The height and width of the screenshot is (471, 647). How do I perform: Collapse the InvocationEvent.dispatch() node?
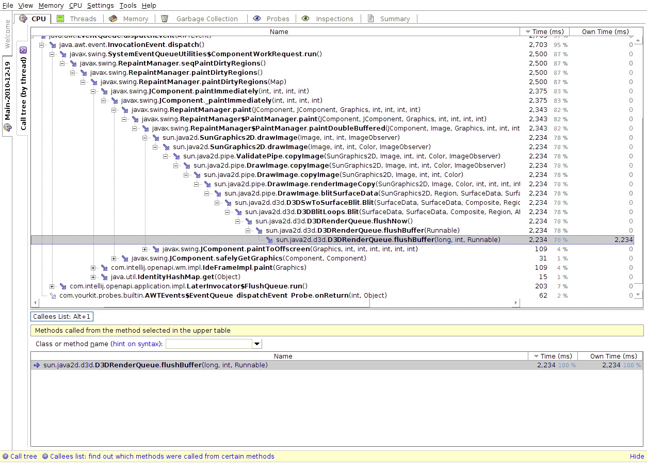(x=42, y=45)
